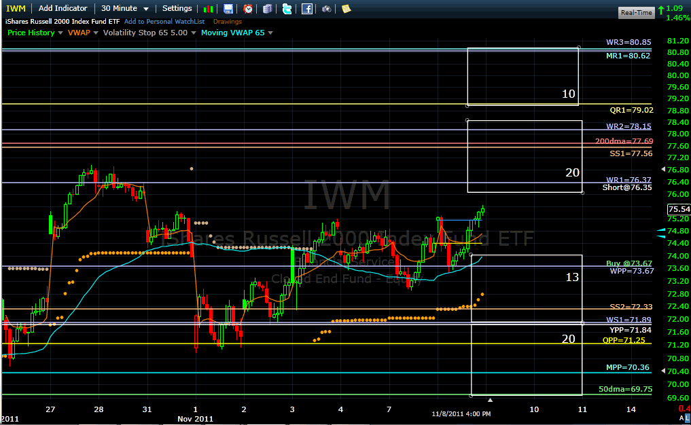The image size is (691, 425).
Task: Click the QPP=71.25 label
Action: pyautogui.click(x=624, y=340)
